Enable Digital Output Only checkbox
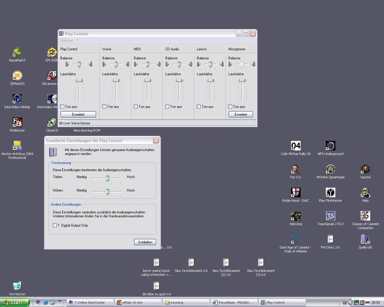This screenshot has height=307, width=384. coord(55,225)
